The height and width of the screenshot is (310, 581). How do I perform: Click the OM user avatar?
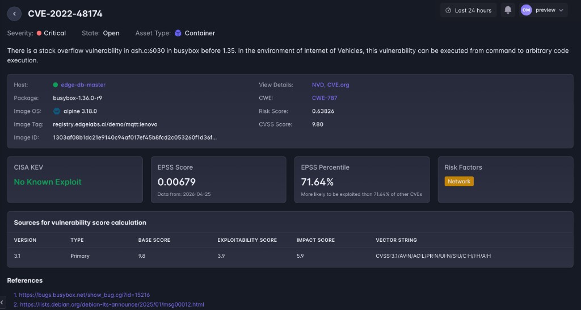(526, 10)
